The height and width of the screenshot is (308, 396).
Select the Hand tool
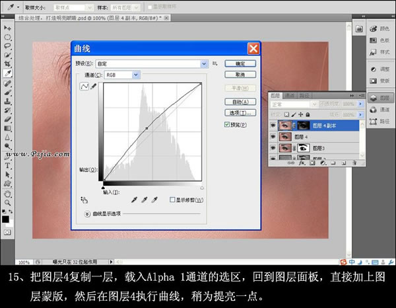coord(7,194)
